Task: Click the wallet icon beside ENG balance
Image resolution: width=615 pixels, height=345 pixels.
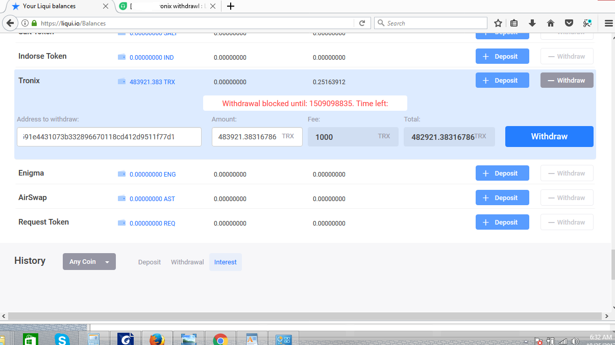Action: tap(122, 174)
